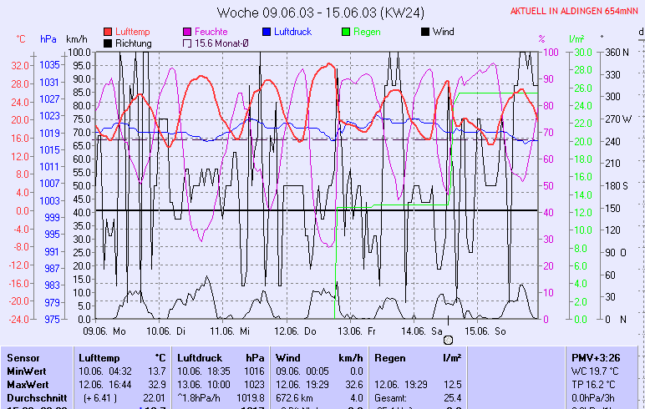
Task: Toggle the 15.6 Monat-Ø box
Action: [x=187, y=43]
